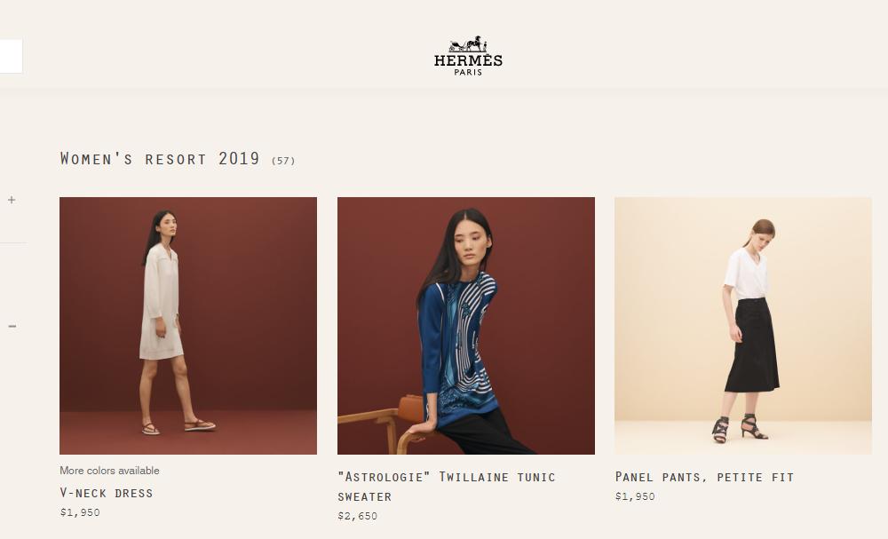888x539 pixels.
Task: Click the $2,650 sweater price
Action: click(357, 516)
